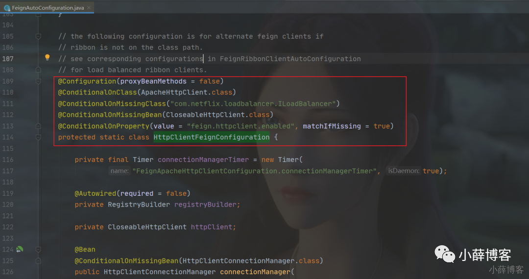Click the "isDaemon:" parameter inlay hint

click(x=404, y=171)
